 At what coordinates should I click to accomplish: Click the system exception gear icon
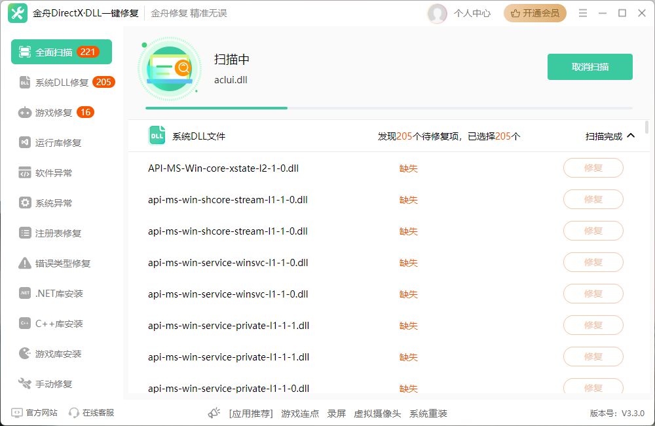pos(25,203)
